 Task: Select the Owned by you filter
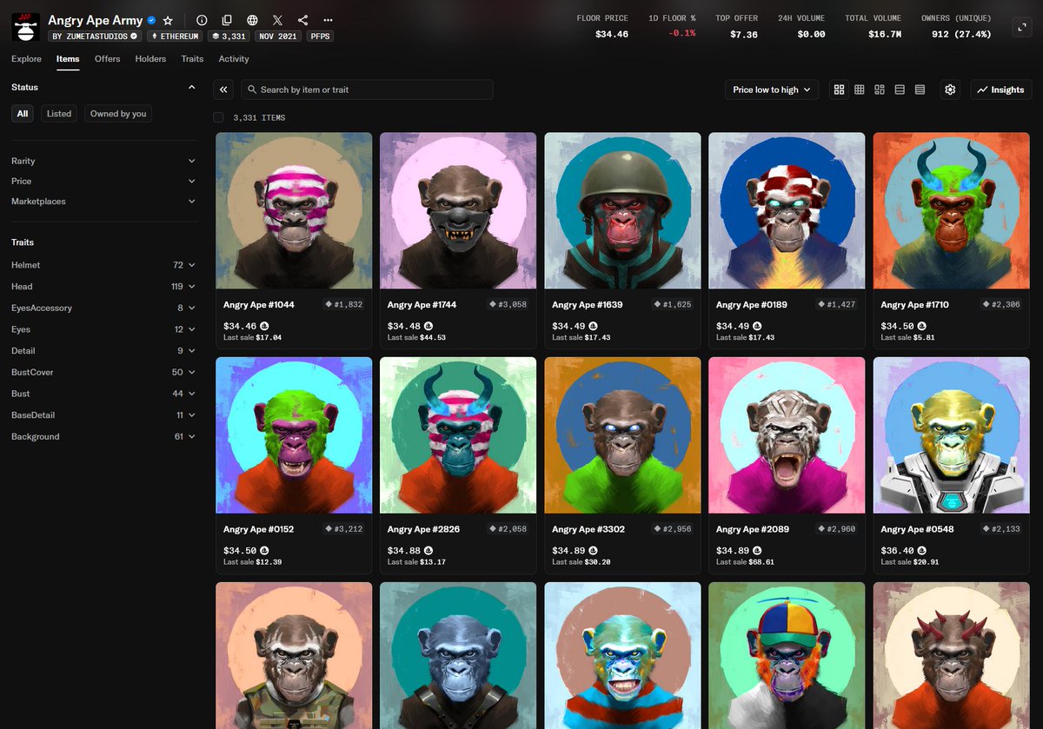tap(118, 114)
